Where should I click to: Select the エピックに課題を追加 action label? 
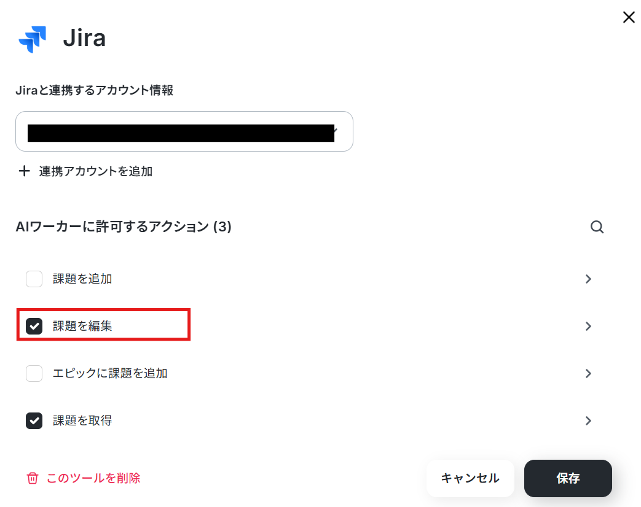[x=110, y=373]
